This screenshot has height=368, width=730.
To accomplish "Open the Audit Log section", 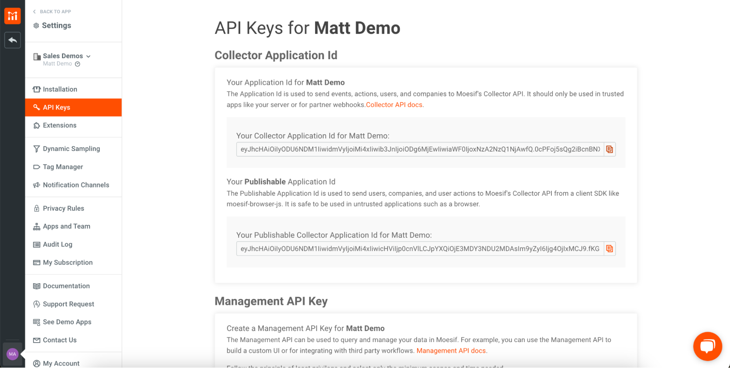I will coord(57,244).
